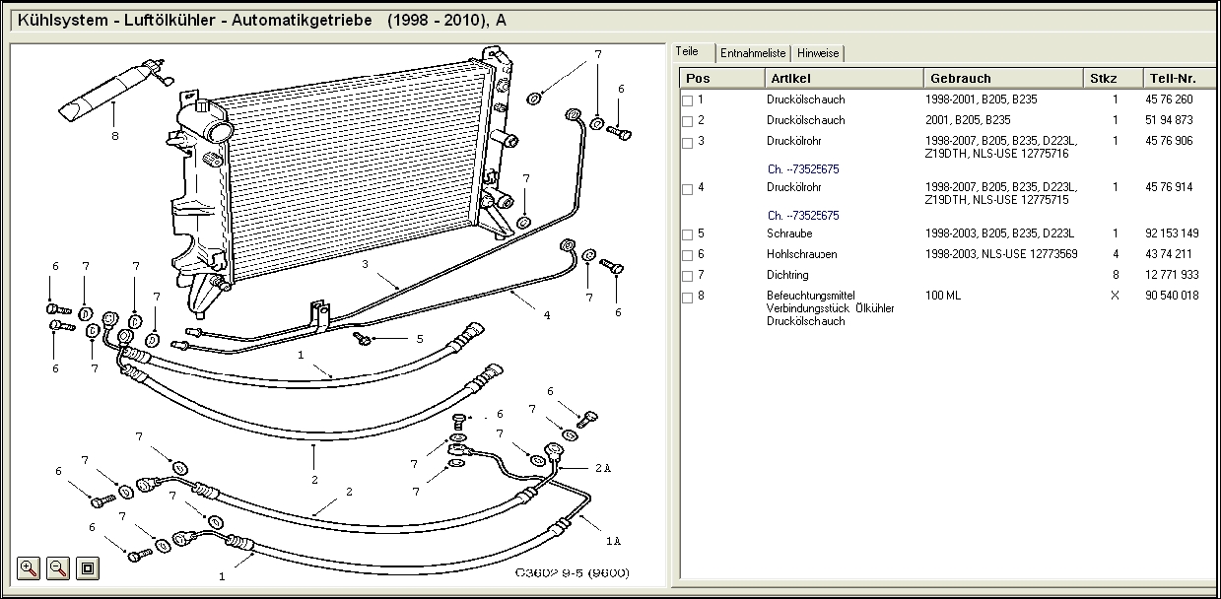Click the usage text 1998-2003, B205, B235, D223L
This screenshot has height=599, width=1221.
tap(1000, 233)
